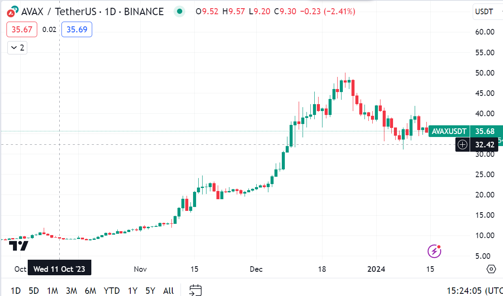
Task: Click the Wed 11 Oct '23 date marker
Action: click(x=59, y=269)
